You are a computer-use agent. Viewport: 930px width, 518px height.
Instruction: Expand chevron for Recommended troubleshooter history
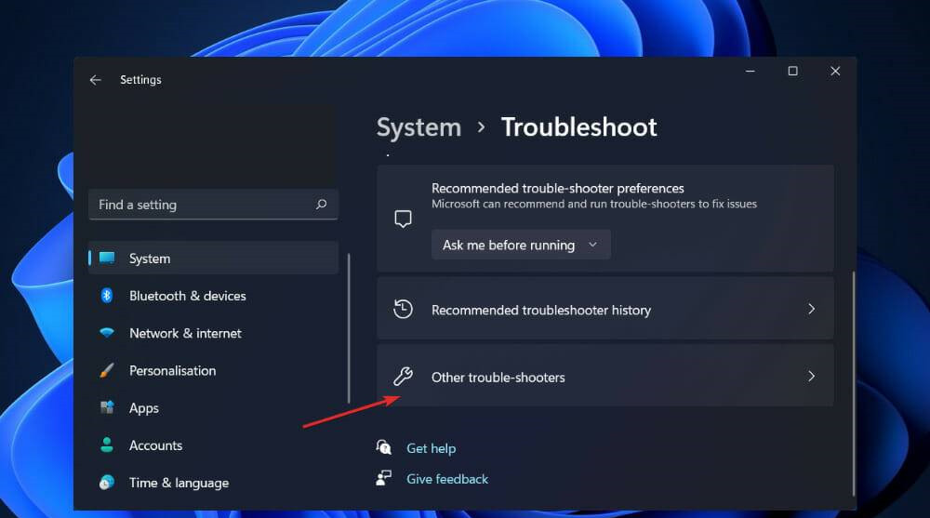[x=811, y=309]
